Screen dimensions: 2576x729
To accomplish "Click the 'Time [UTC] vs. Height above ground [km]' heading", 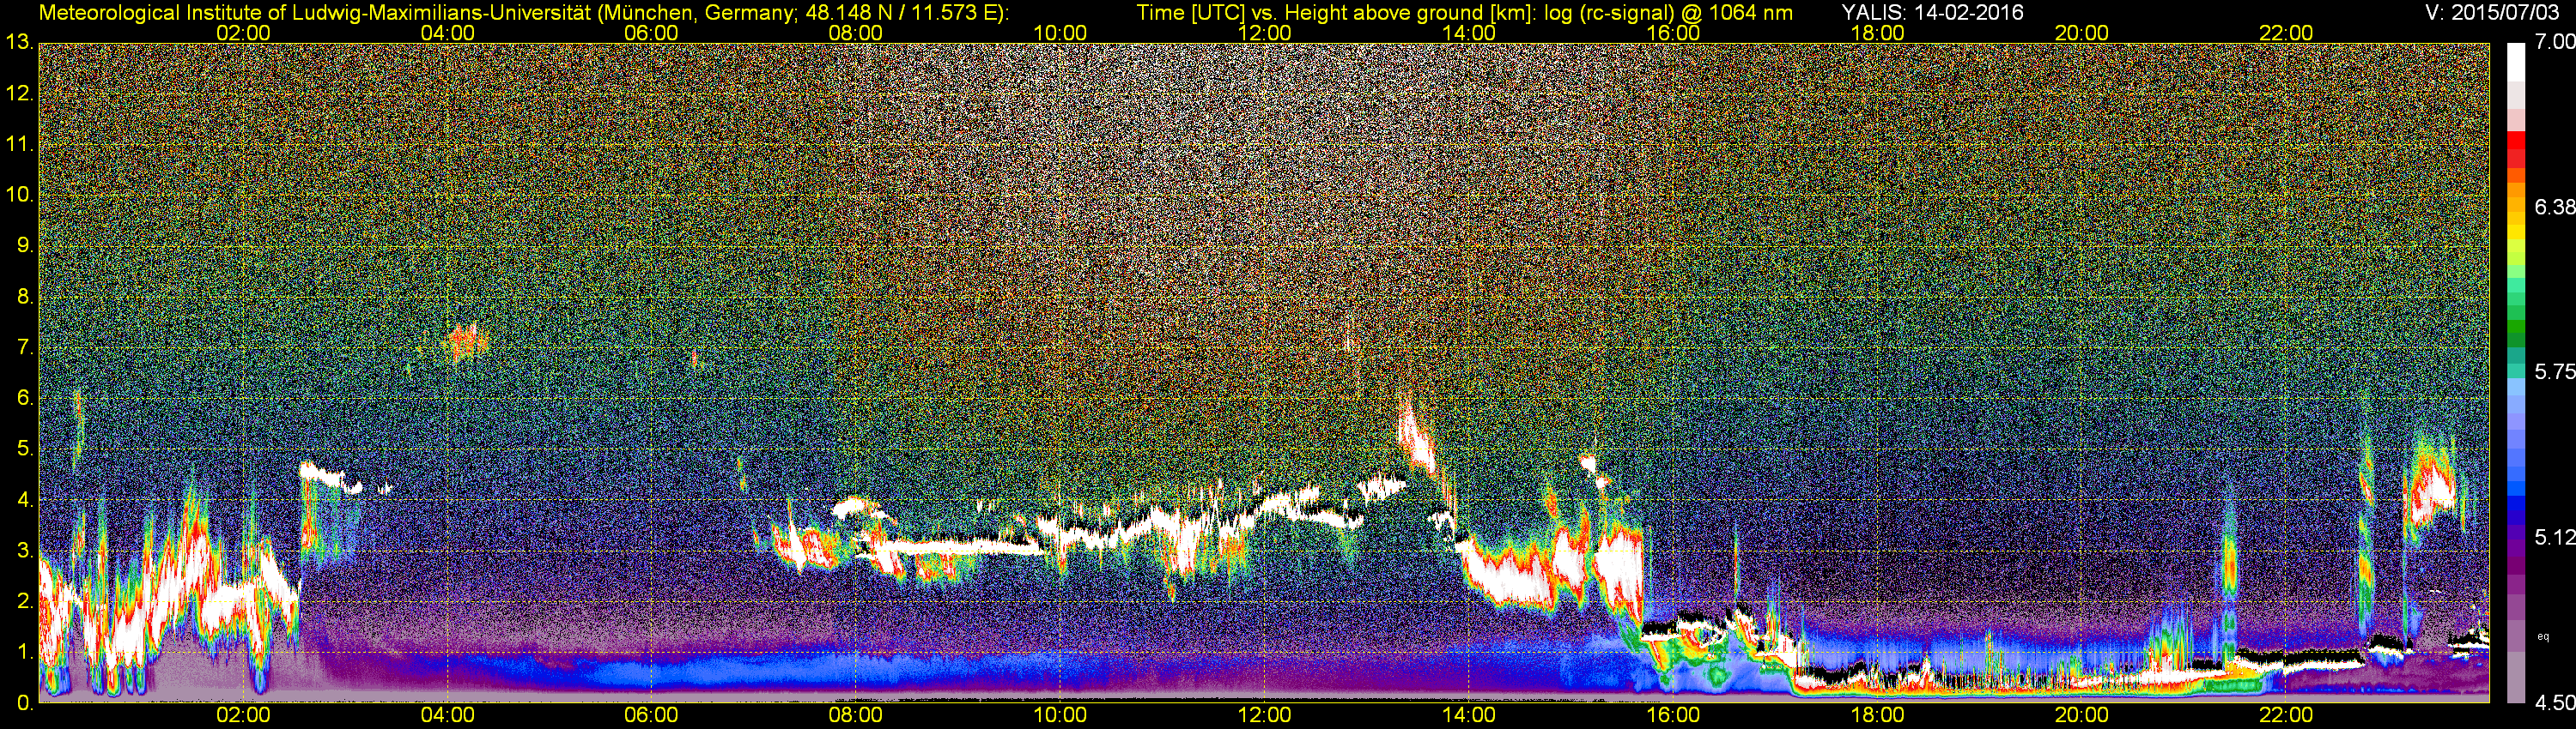I will tap(1337, 12).
